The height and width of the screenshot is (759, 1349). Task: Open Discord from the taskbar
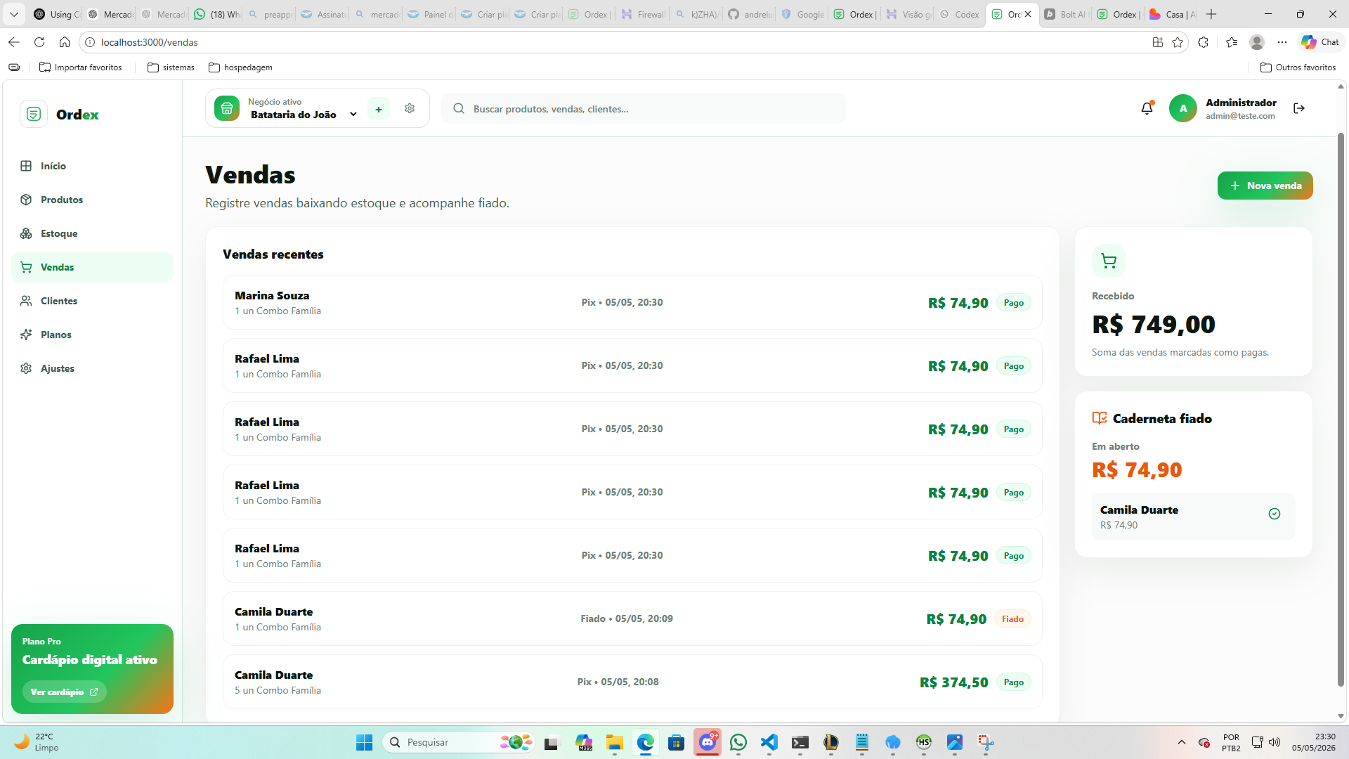point(708,742)
